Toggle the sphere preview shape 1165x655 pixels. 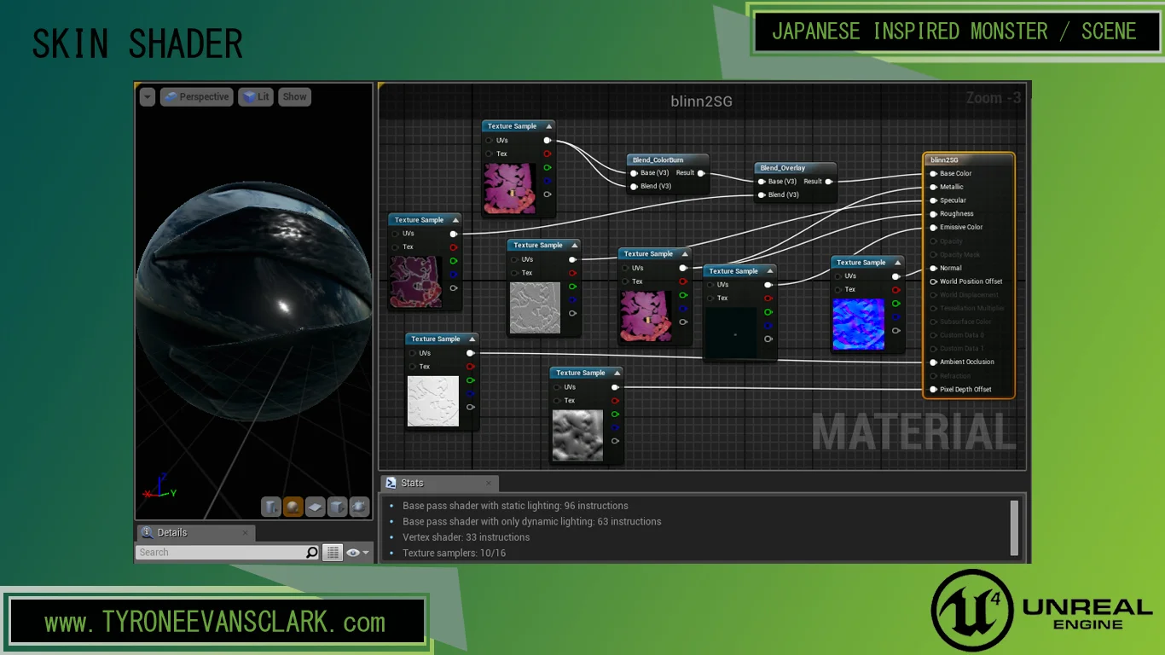(293, 507)
